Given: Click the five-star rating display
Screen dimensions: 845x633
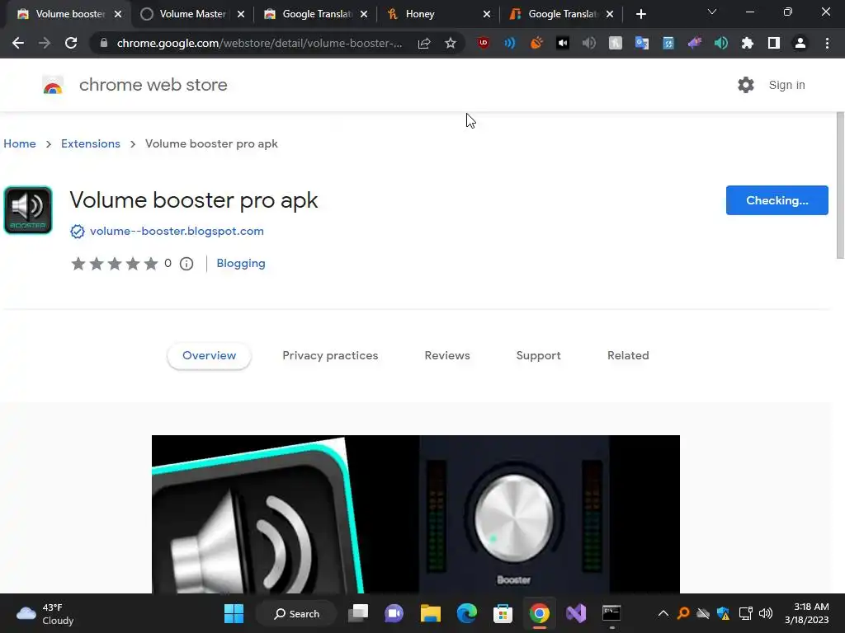Looking at the screenshot, I should coord(114,264).
